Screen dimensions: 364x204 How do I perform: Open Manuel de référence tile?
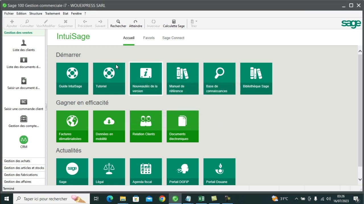coord(183,78)
